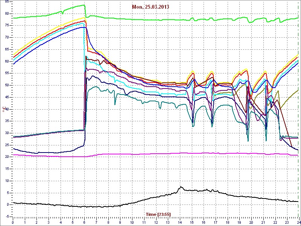Click hour 21 on the time axis
Screen dimensions: 301x226
263,222
